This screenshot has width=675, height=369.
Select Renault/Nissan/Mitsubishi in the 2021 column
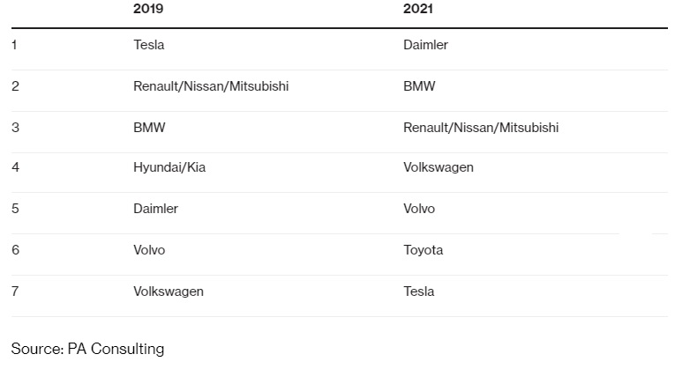[481, 127]
